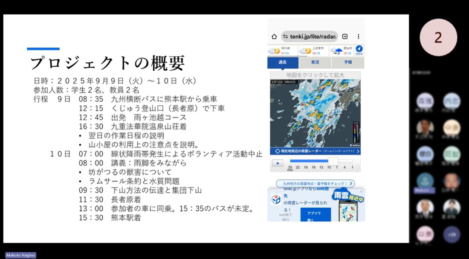This screenshot has height=259, width=469.
Task: Expand the 現在地周辺の雨雲レーダー link arrow
Action: coord(358,151)
